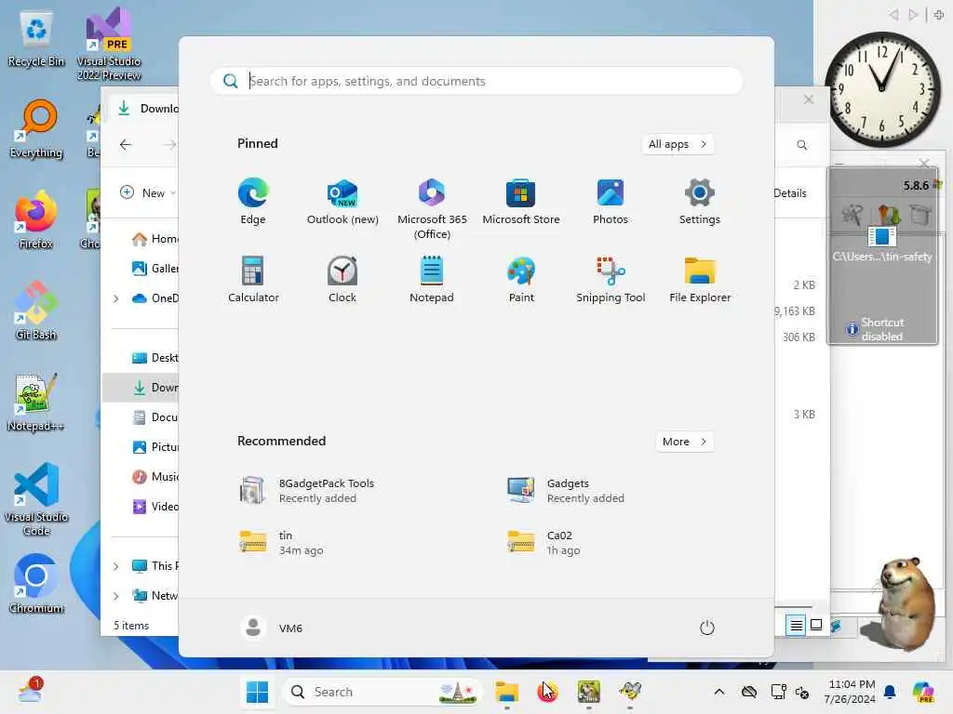The height and width of the screenshot is (714, 953).
Task: Click the analog clock gadget
Action: click(881, 88)
